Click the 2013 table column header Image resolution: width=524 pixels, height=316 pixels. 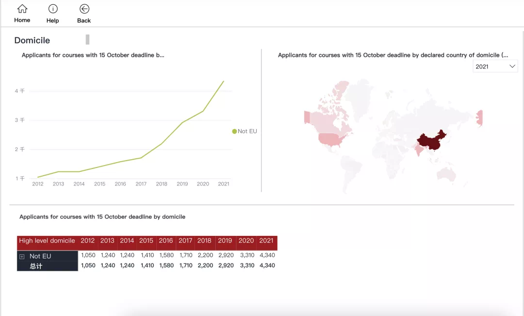coord(107,240)
